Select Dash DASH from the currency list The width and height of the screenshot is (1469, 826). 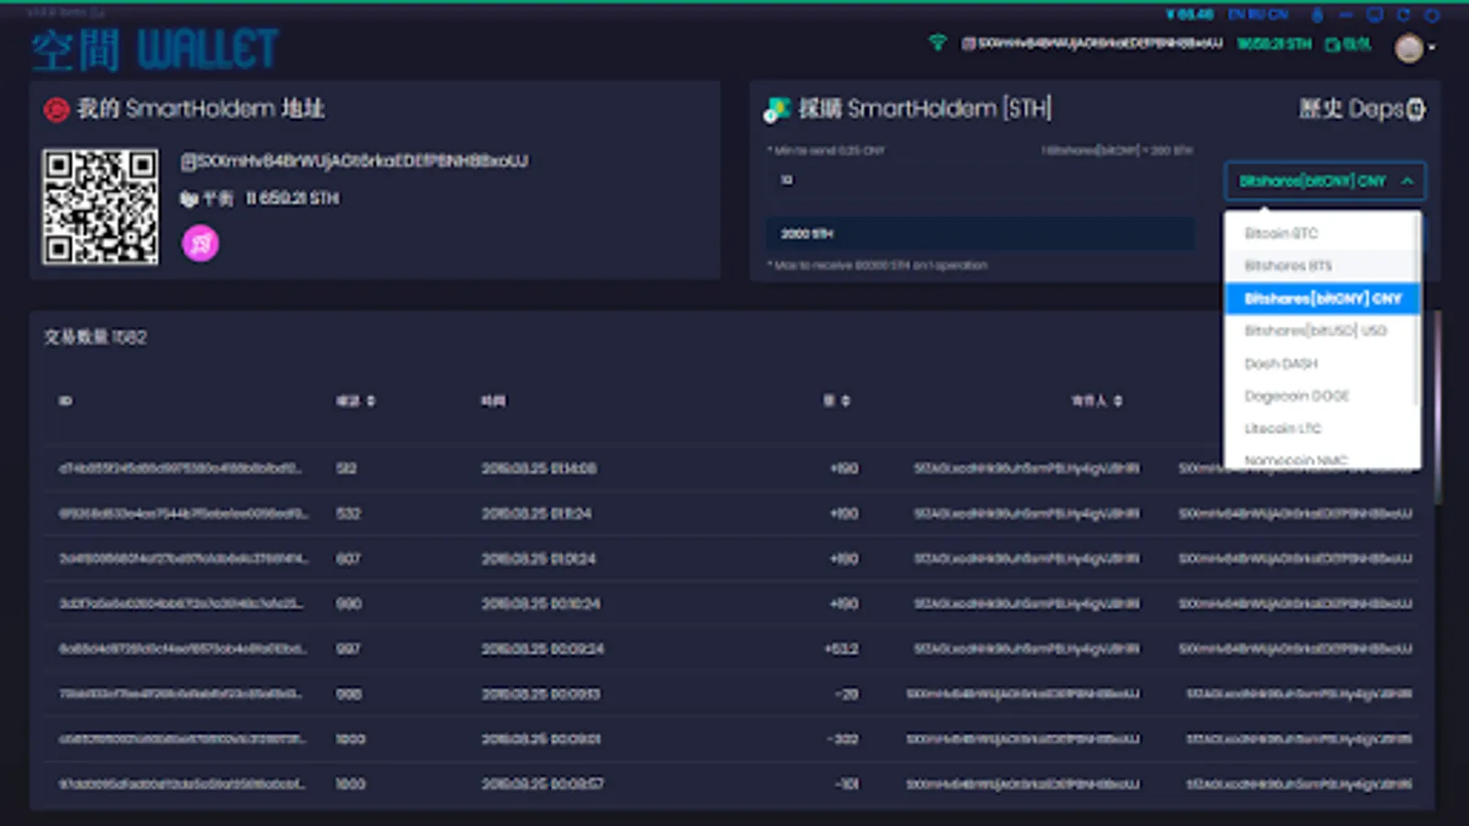pos(1322,363)
